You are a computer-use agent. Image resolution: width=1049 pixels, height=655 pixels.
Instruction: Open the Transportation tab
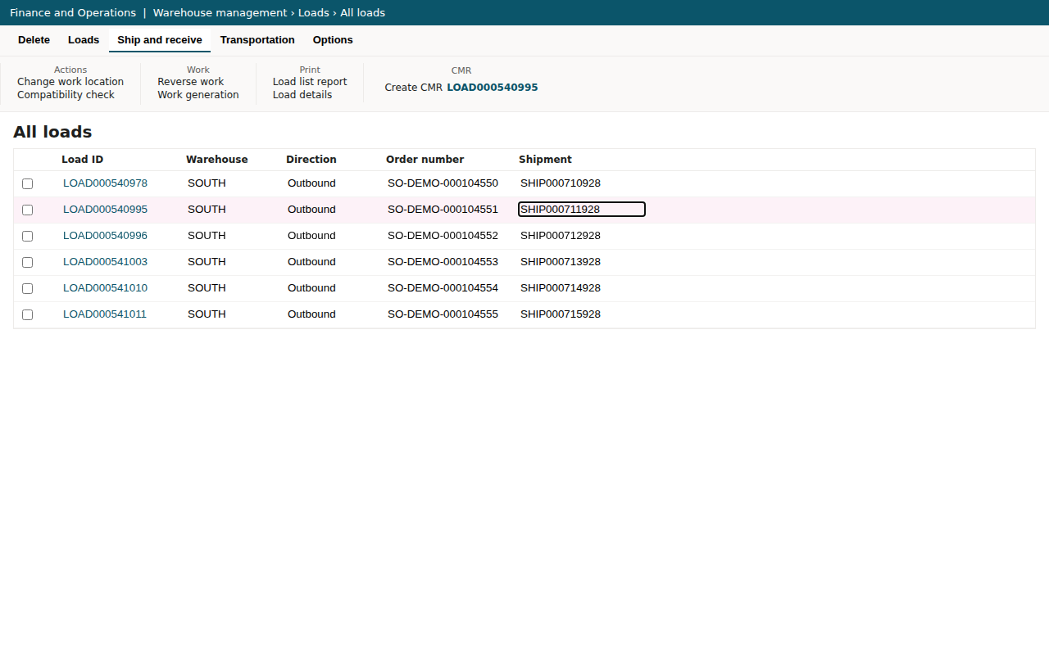[x=257, y=40]
